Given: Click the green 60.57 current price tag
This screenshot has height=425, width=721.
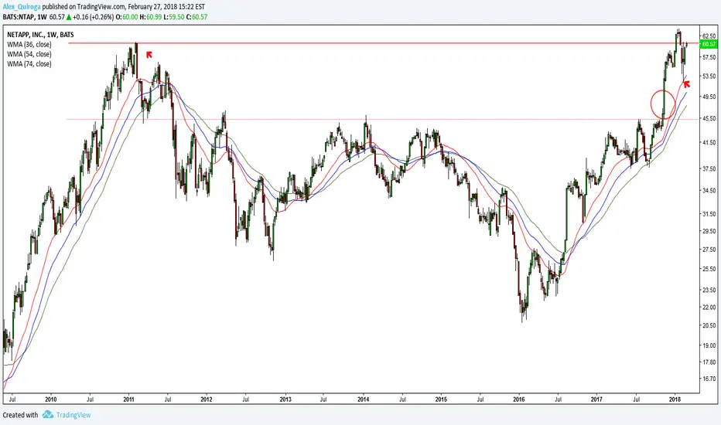Looking at the screenshot, I should (708, 44).
